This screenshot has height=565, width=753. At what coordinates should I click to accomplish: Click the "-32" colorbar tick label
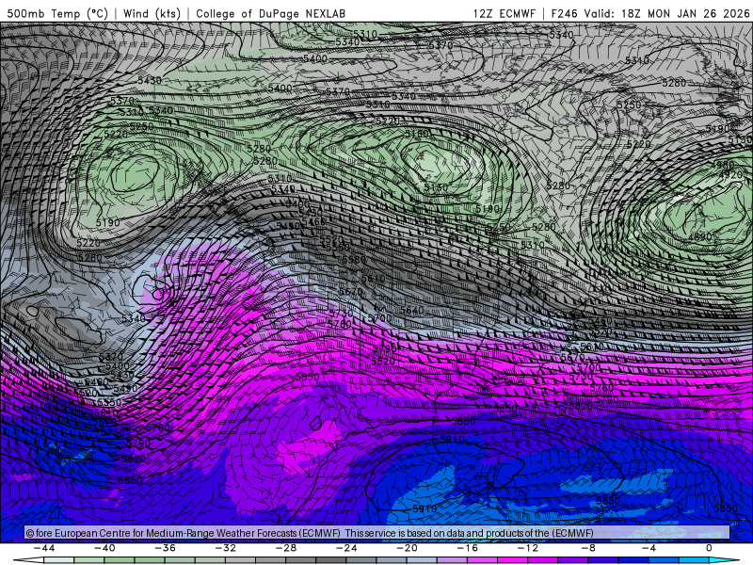226,548
